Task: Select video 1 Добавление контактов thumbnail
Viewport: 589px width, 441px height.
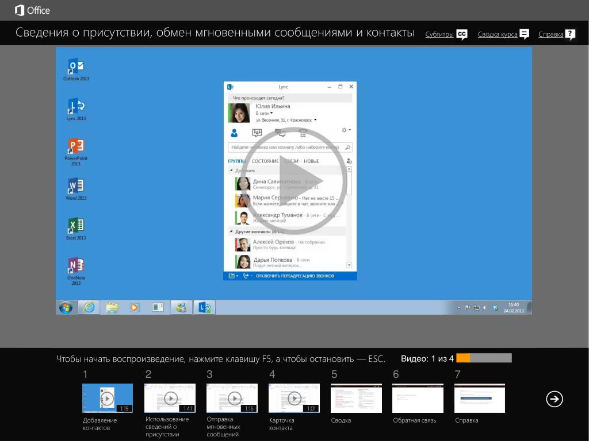Action: (108, 398)
